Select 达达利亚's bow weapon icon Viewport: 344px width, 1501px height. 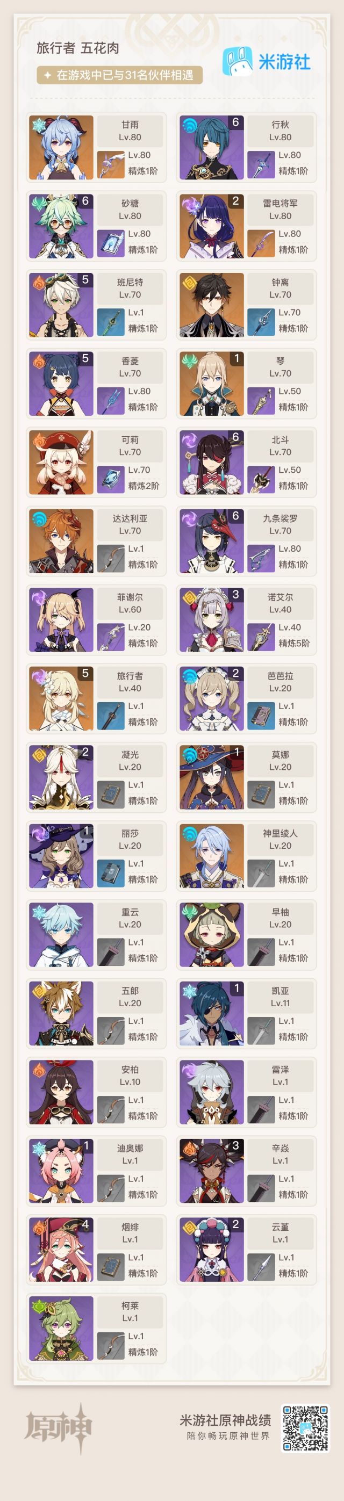click(111, 558)
